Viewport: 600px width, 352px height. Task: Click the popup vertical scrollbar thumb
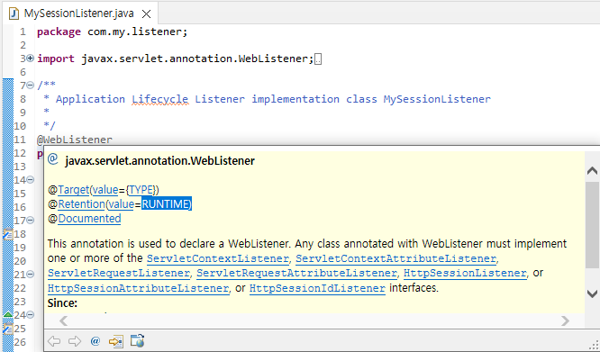pyautogui.click(x=592, y=225)
